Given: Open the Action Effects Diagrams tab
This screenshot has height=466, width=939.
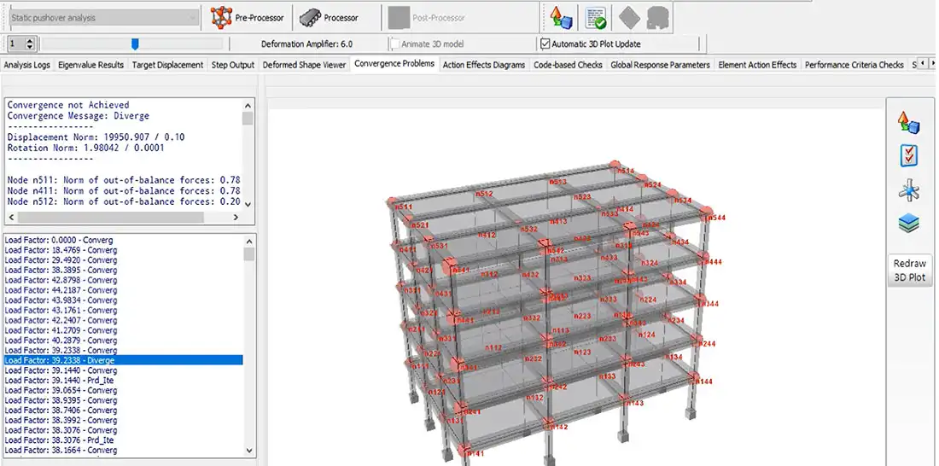Looking at the screenshot, I should 484,65.
